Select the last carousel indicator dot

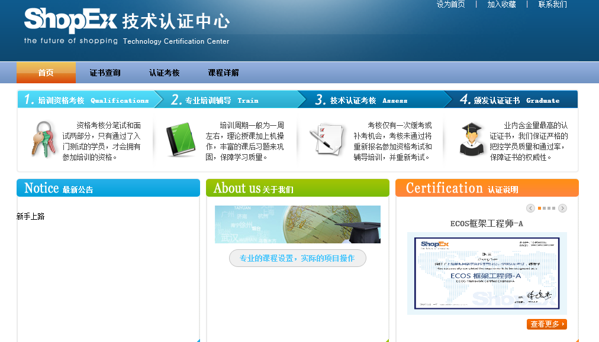553,208
